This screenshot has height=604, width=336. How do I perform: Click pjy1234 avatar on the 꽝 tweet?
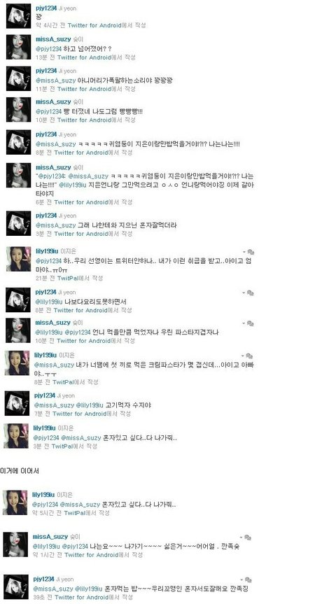[x=18, y=16]
